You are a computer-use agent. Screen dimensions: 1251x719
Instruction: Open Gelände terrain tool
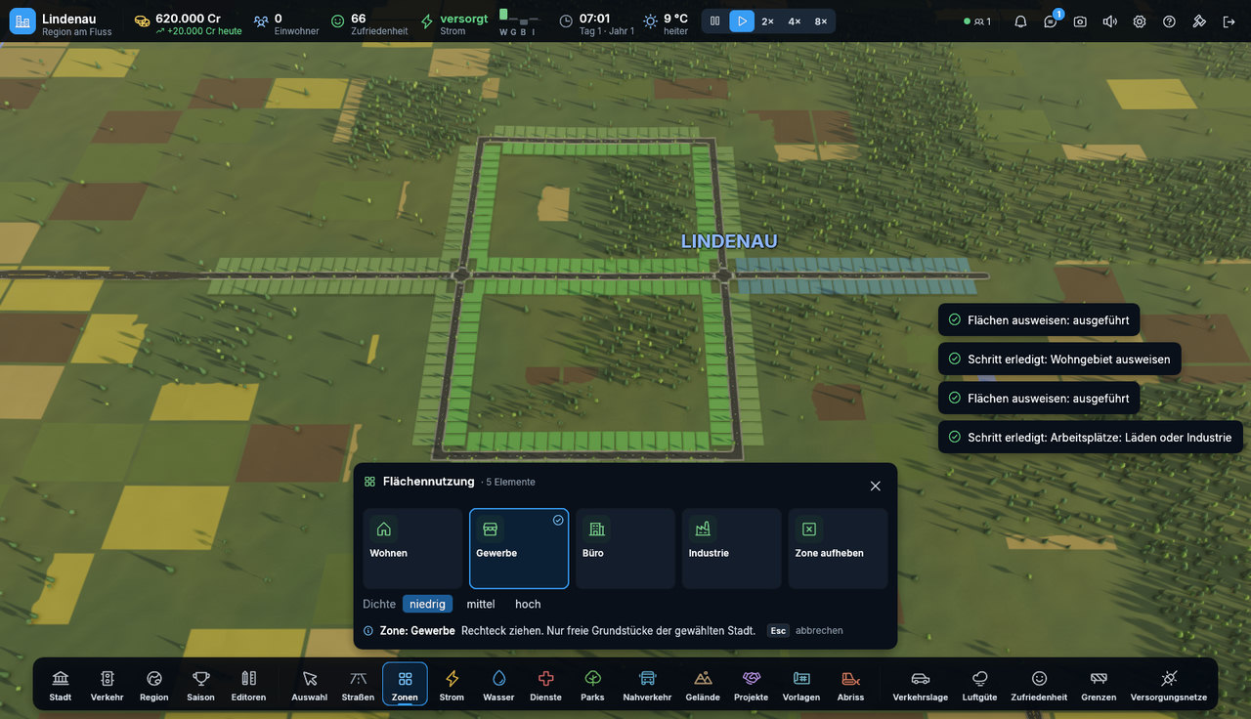click(x=703, y=684)
